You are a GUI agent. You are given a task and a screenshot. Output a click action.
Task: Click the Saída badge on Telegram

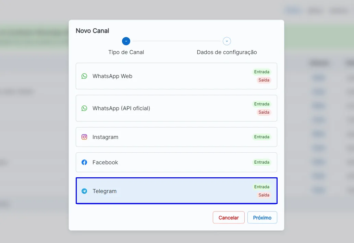264,195
